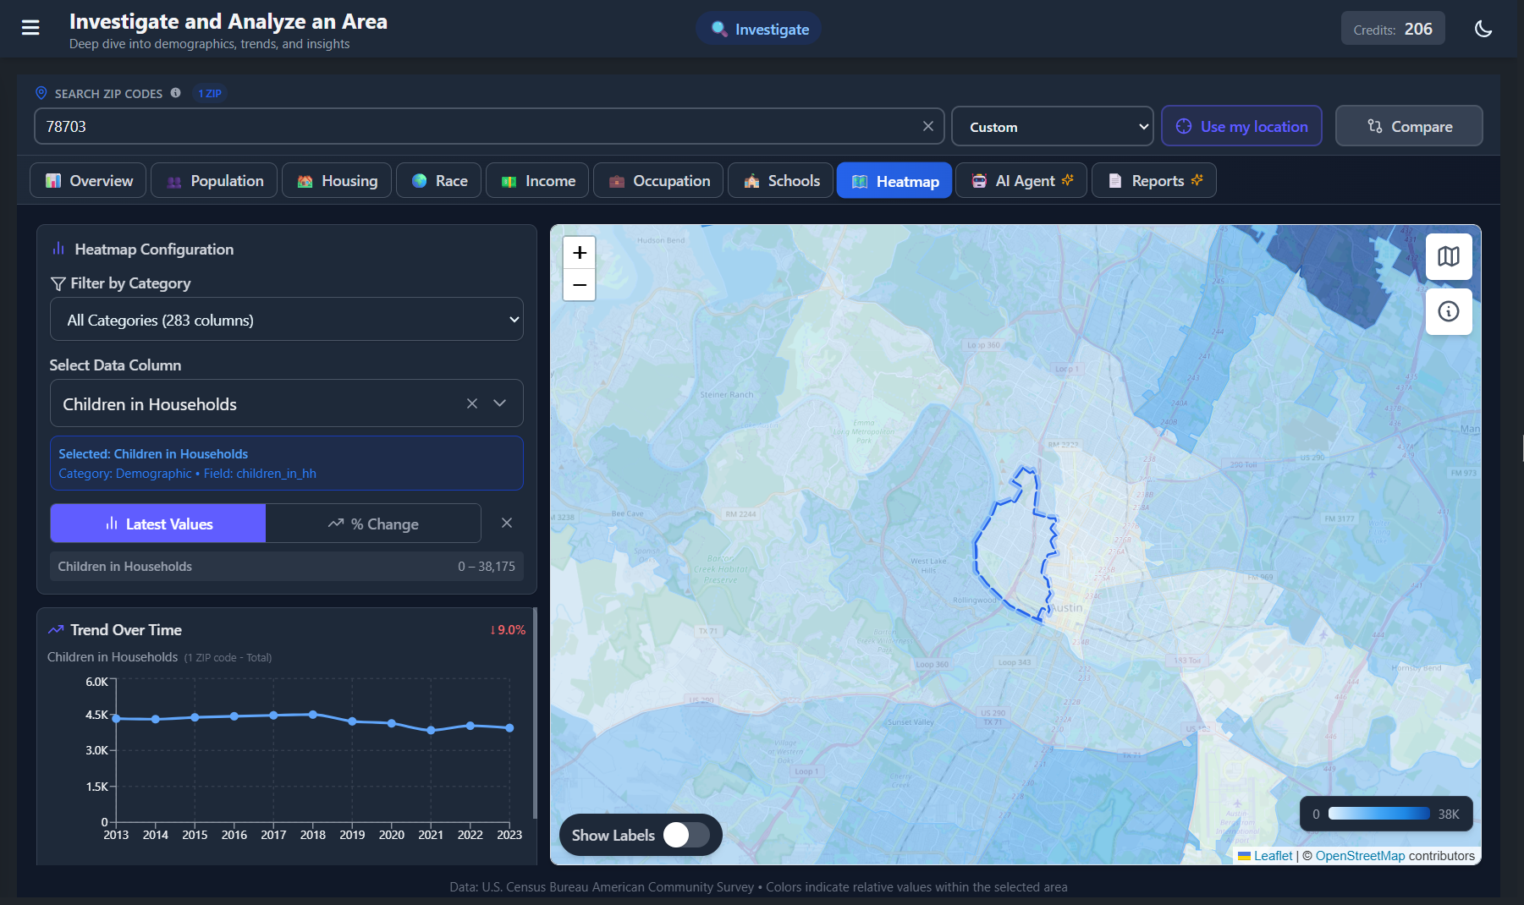Open the map layers selector icon
1524x905 pixels.
point(1448,256)
